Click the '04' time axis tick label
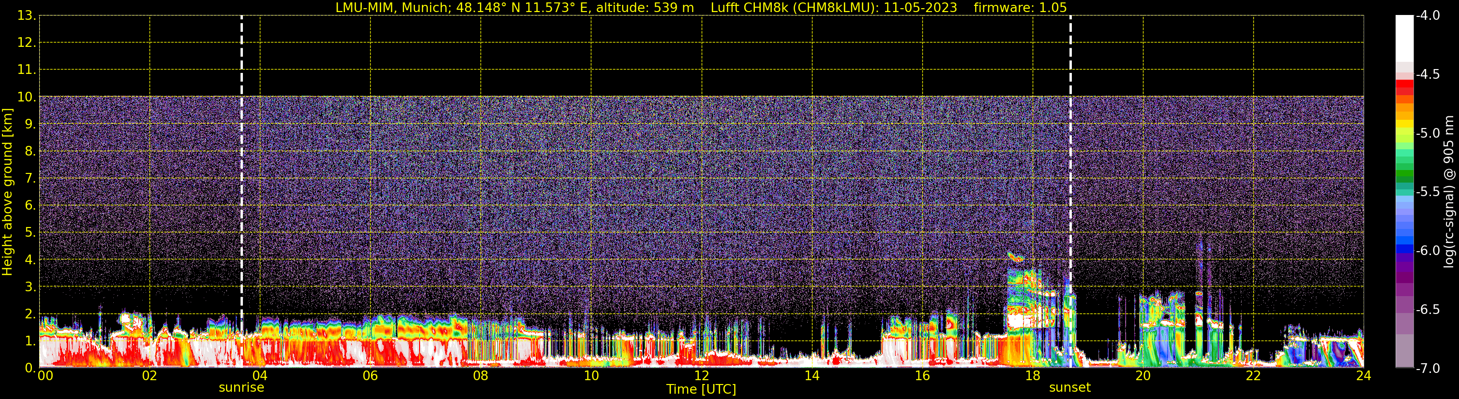 pos(260,376)
